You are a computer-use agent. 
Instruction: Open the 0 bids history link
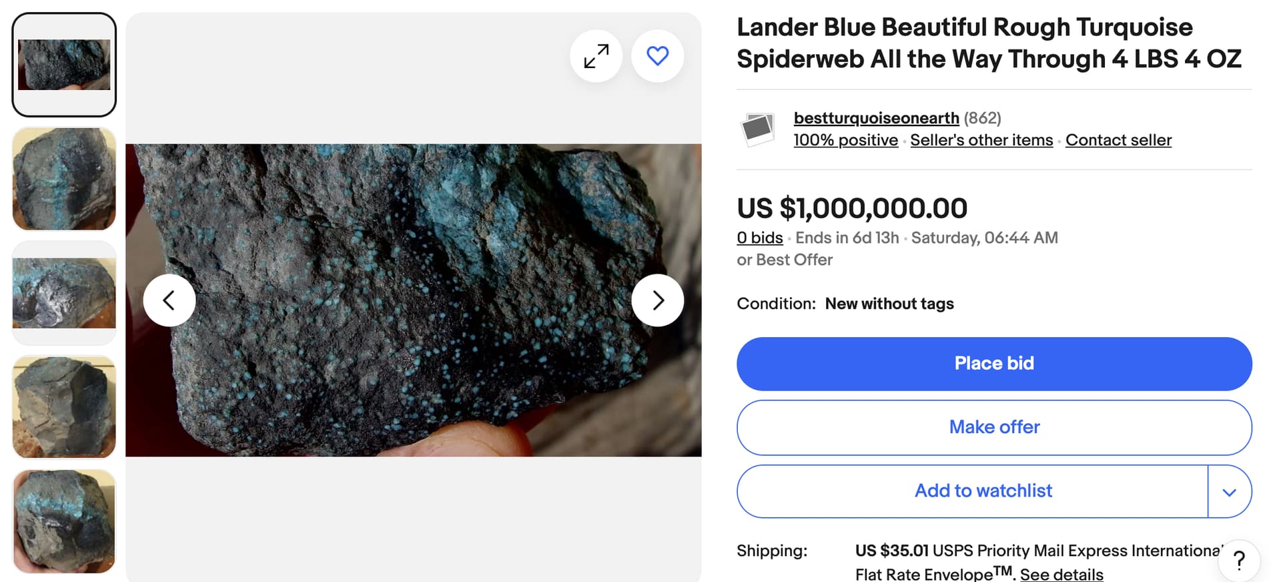[x=759, y=238]
